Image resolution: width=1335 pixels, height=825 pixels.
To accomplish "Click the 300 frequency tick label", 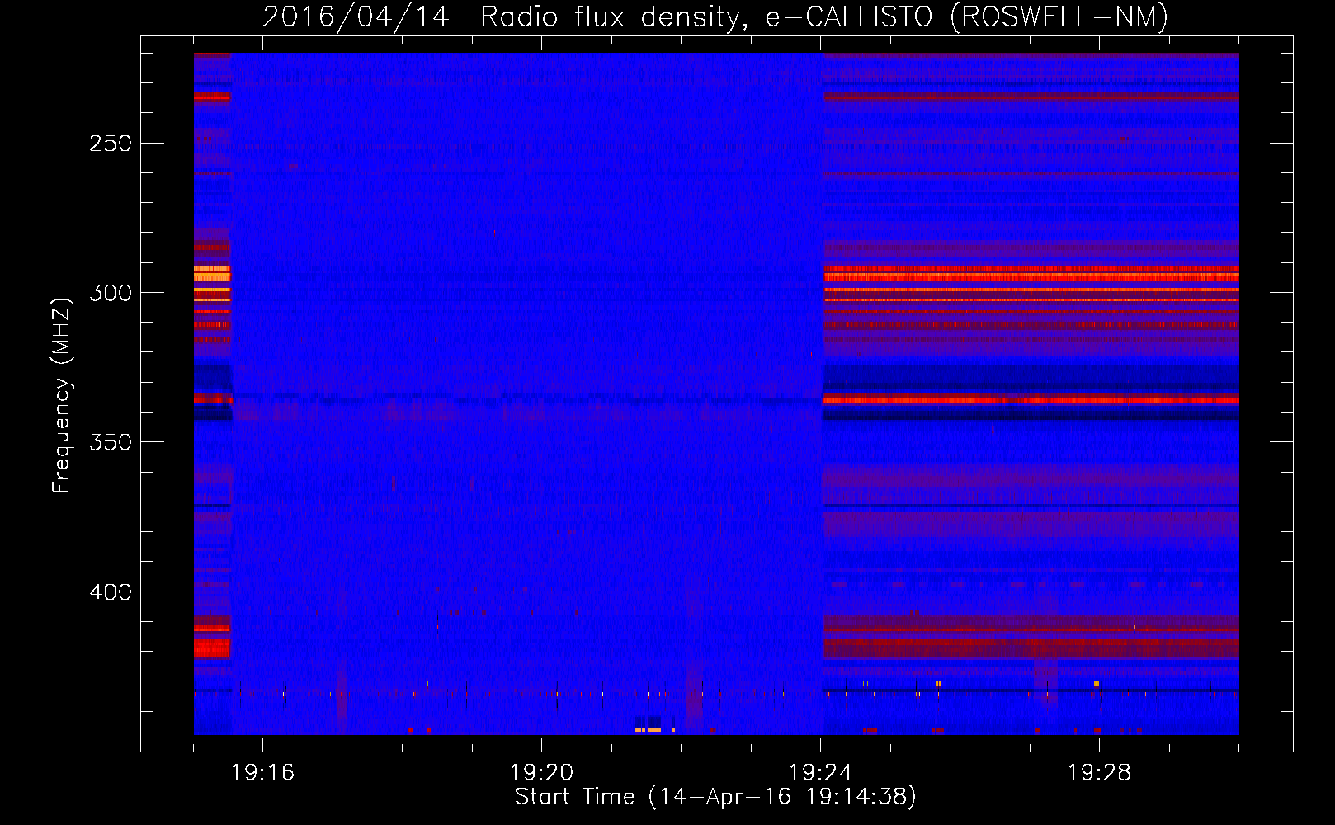I will pos(111,293).
